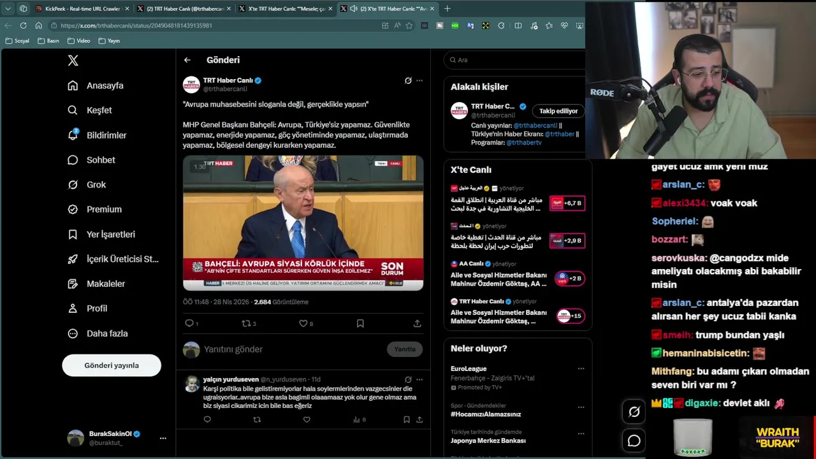Reload the page
816x459 pixels.
point(23,25)
